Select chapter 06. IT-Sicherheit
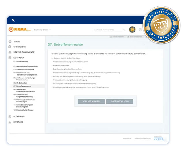The image size is (183, 149). pos(20,83)
